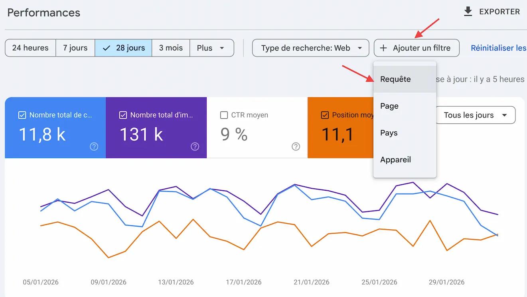Viewport: 527px width, 297px height.
Task: Open the Type de recherche: Web dropdown
Action: (310, 48)
